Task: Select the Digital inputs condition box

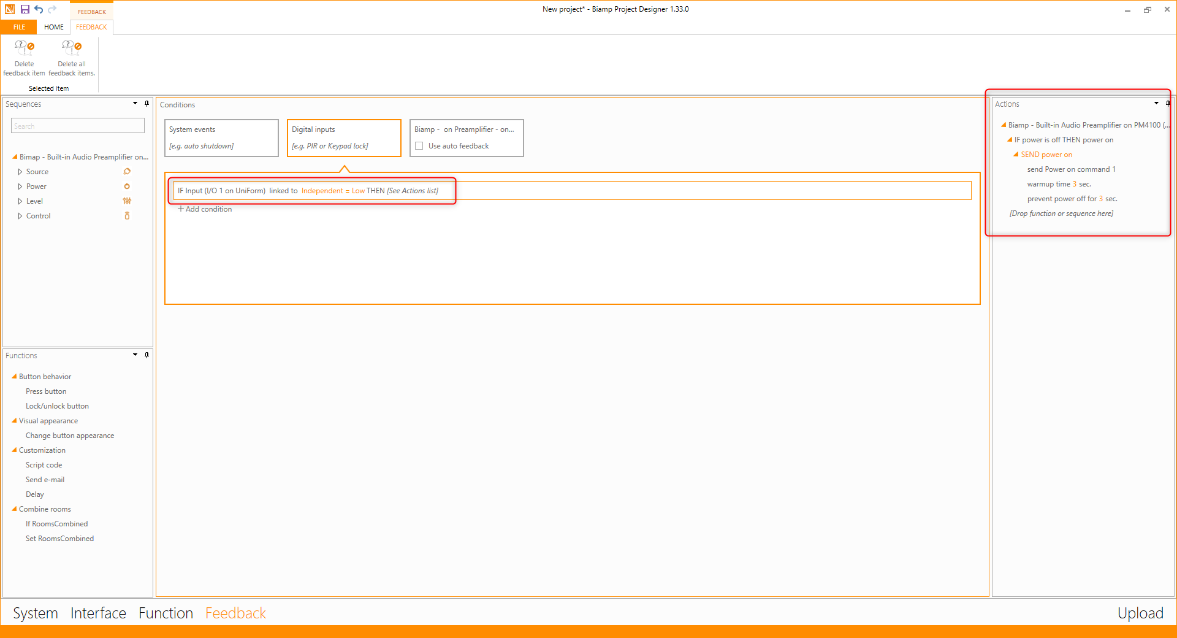Action: 344,138
